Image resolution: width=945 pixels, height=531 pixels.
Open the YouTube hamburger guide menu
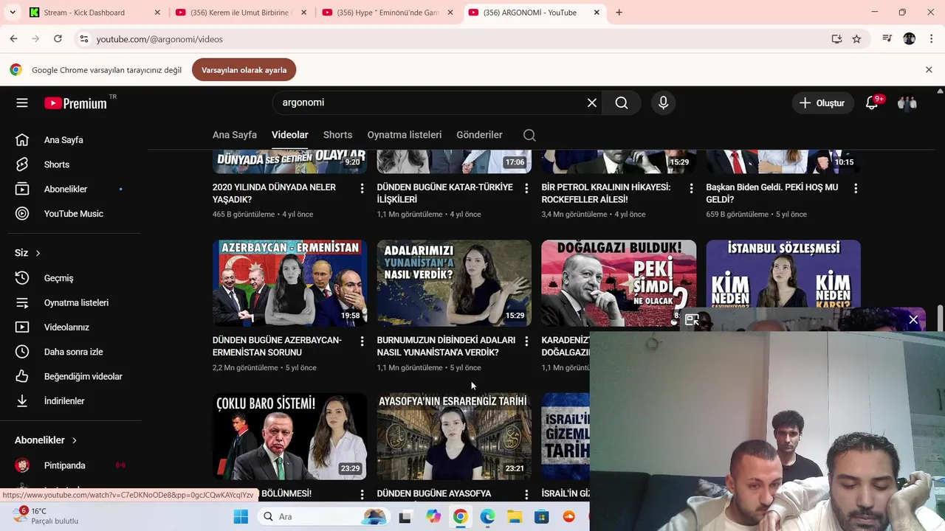pyautogui.click(x=22, y=103)
